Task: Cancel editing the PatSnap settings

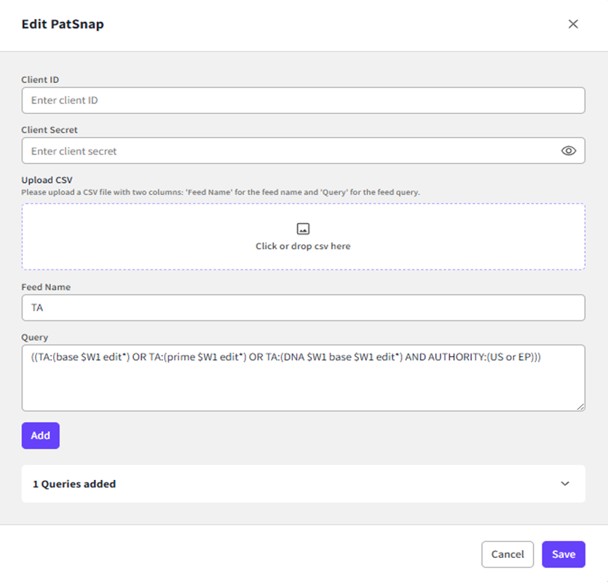Action: pos(508,554)
